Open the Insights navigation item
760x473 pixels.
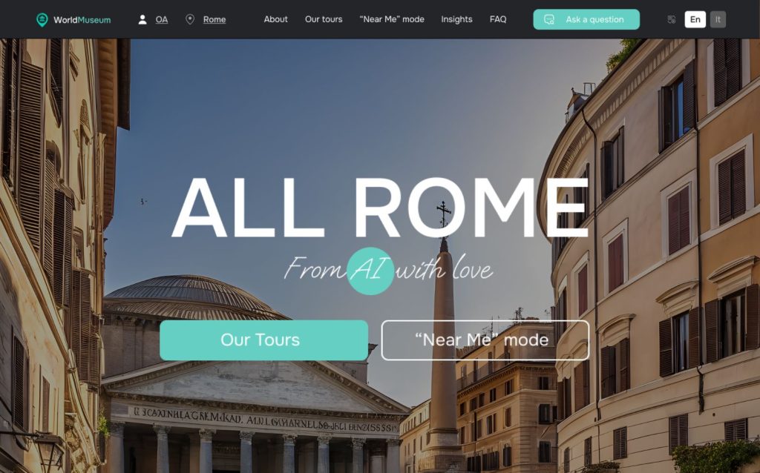[x=456, y=19]
